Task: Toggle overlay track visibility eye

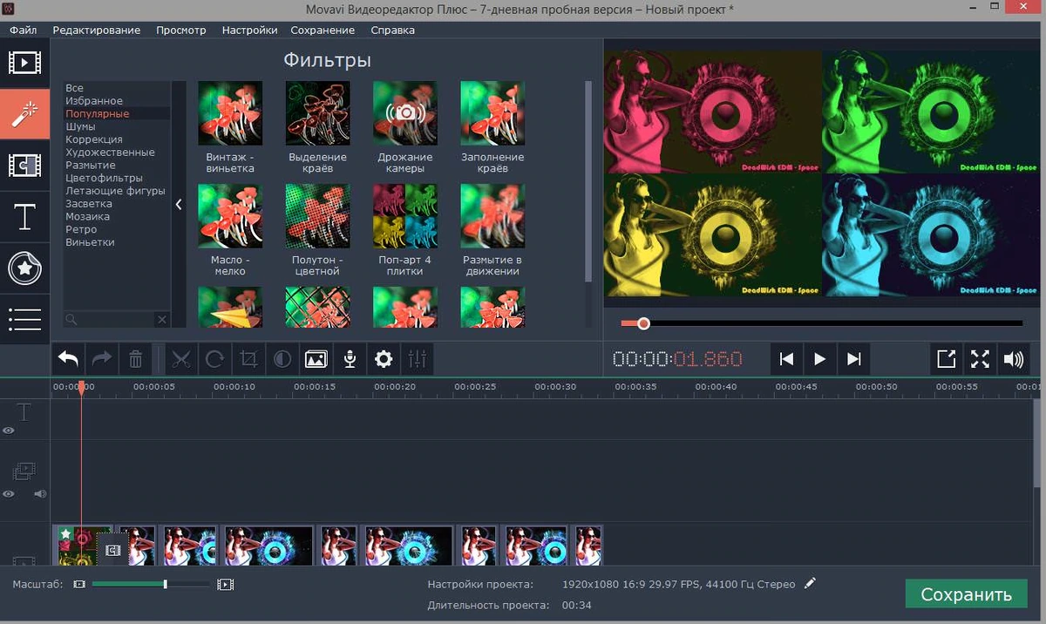Action: coord(9,494)
